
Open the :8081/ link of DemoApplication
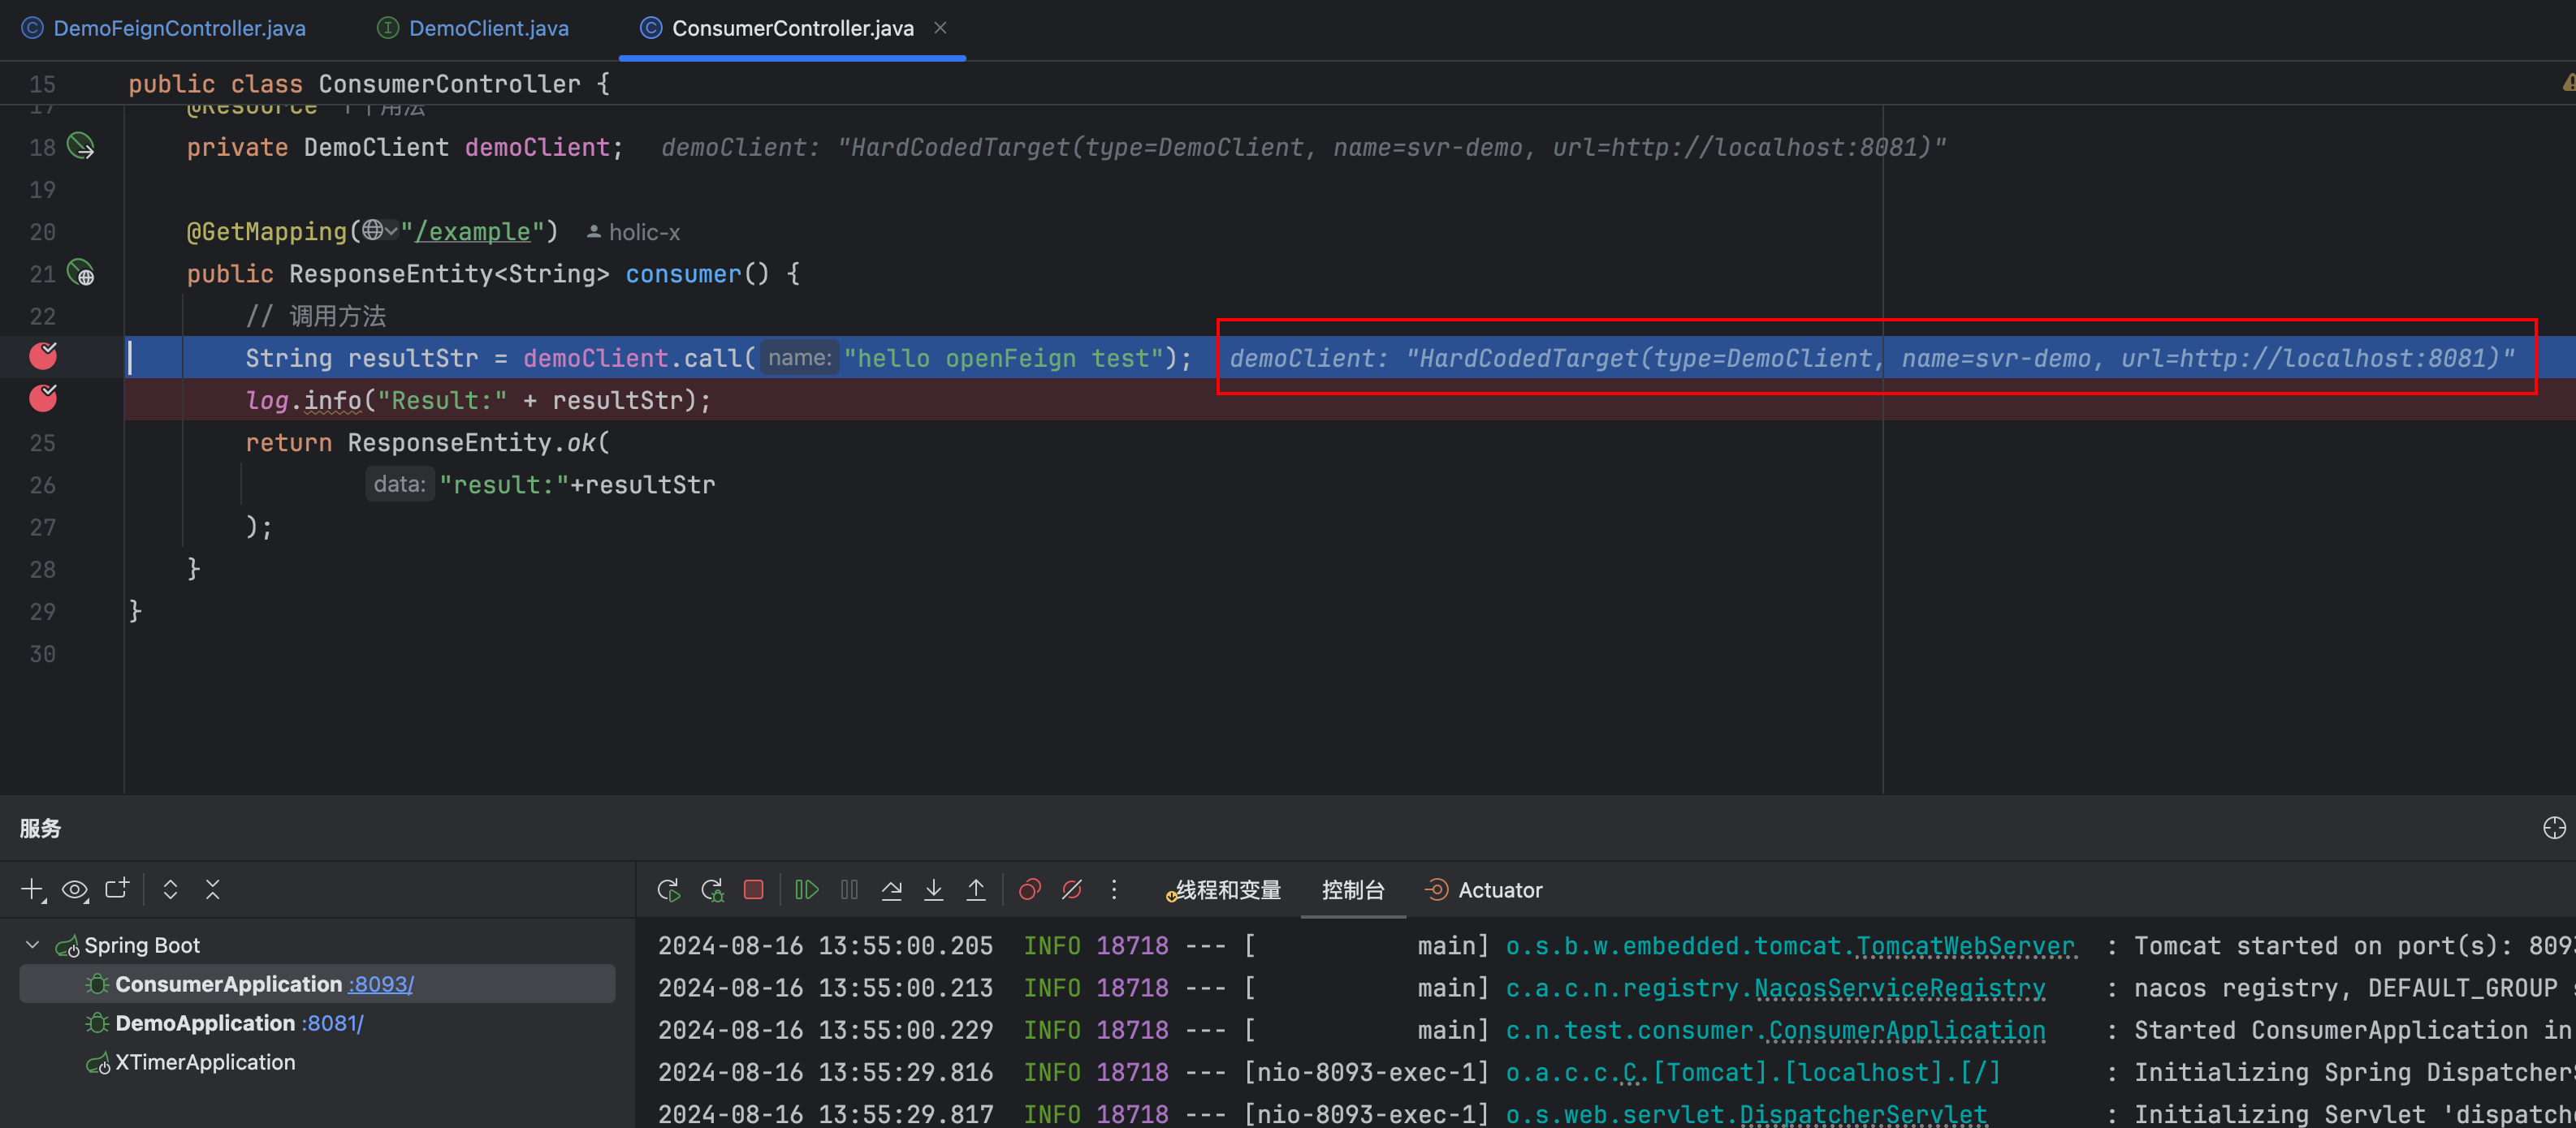point(333,1023)
